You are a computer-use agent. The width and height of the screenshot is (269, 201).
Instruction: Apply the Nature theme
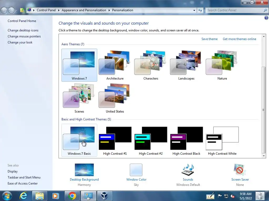click(222, 65)
